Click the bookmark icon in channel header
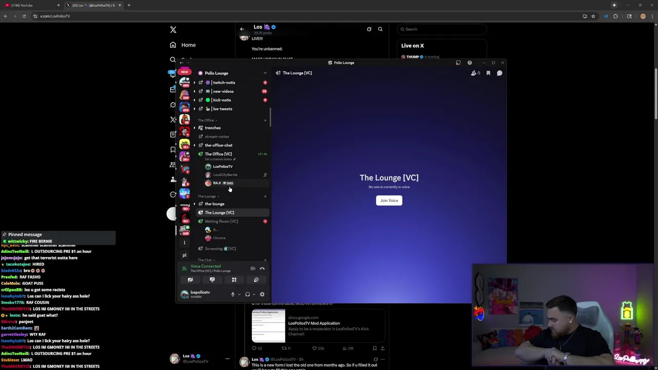The width and height of the screenshot is (658, 370). (x=488, y=73)
